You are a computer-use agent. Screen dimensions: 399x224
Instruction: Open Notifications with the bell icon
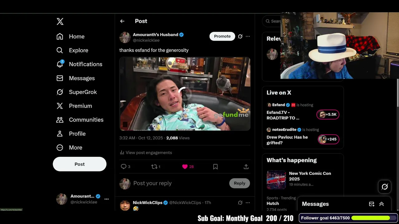(79, 64)
